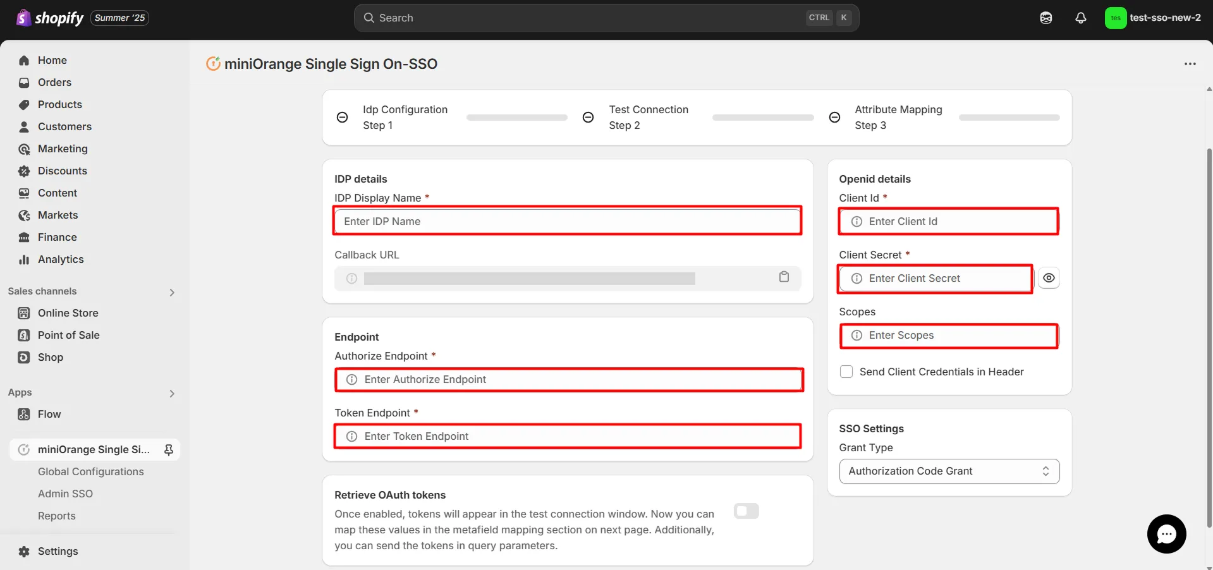The width and height of the screenshot is (1213, 570).
Task: Click the Products tag icon
Action: (x=24, y=105)
